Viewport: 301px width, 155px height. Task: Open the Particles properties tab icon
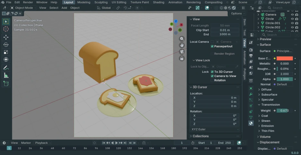tap(251, 100)
